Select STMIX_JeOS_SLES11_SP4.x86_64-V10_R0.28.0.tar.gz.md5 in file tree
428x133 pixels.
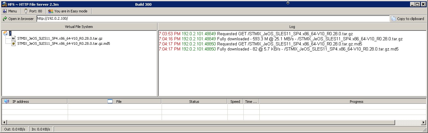click(64, 43)
